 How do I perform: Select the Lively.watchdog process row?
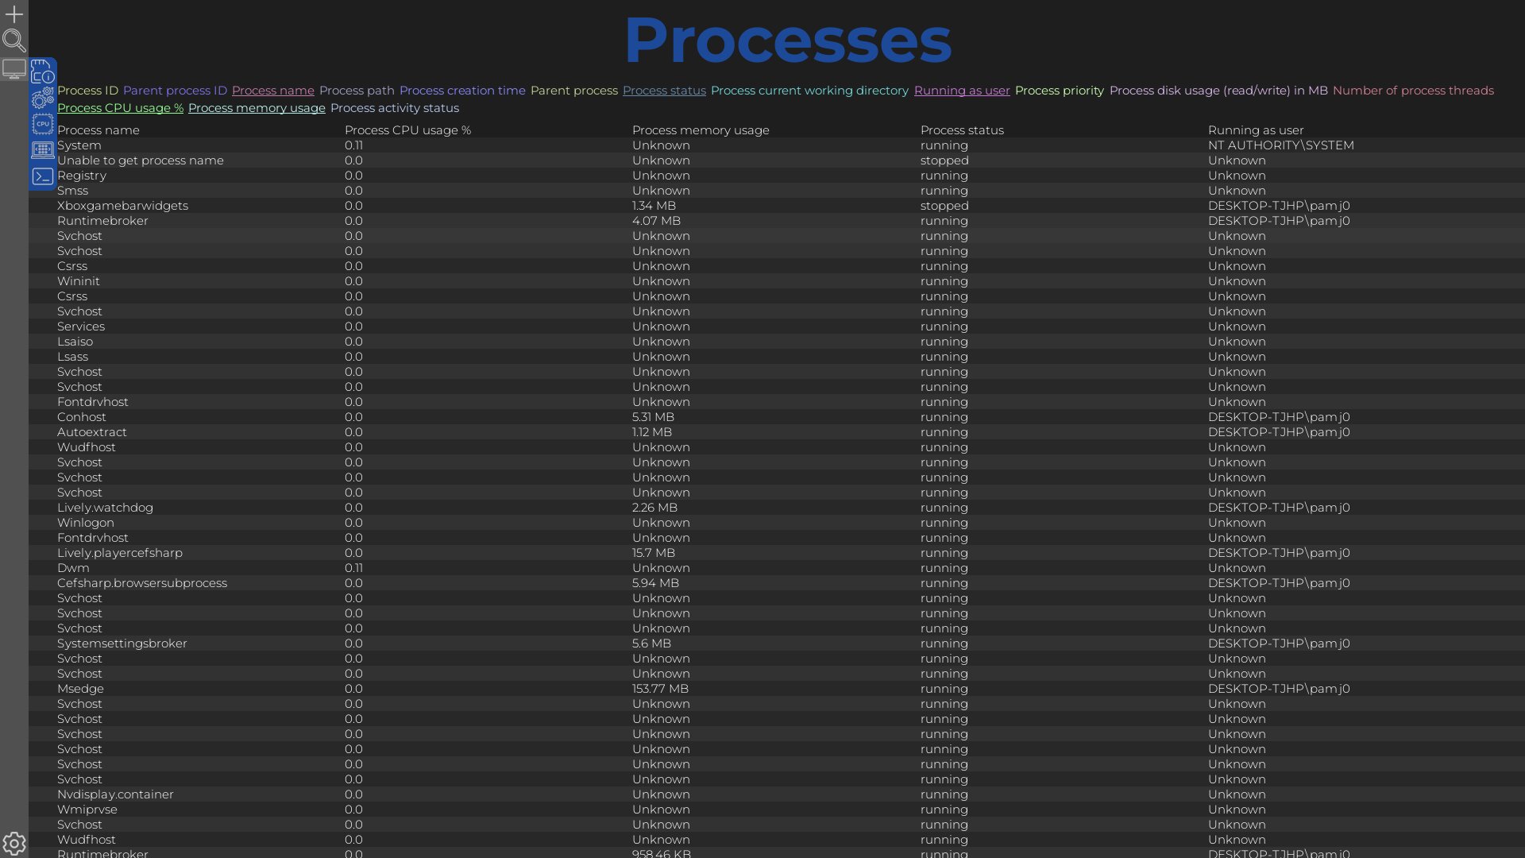(777, 508)
